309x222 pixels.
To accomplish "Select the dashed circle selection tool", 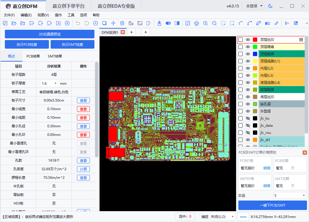I will point(223,23).
